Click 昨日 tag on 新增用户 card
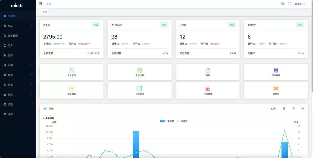The image size is (313, 158). (300, 25)
